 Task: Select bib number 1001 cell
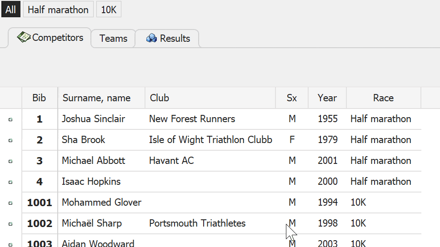(40, 203)
